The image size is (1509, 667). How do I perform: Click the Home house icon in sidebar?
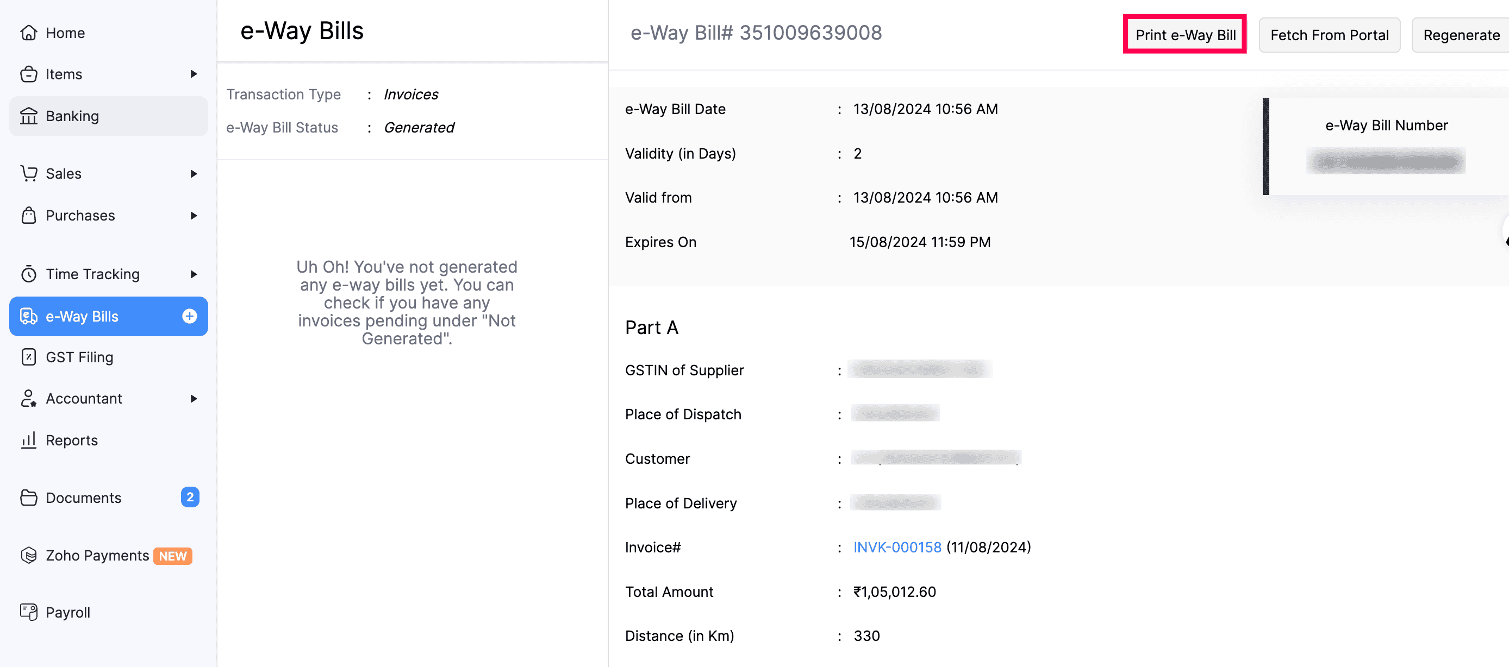28,33
